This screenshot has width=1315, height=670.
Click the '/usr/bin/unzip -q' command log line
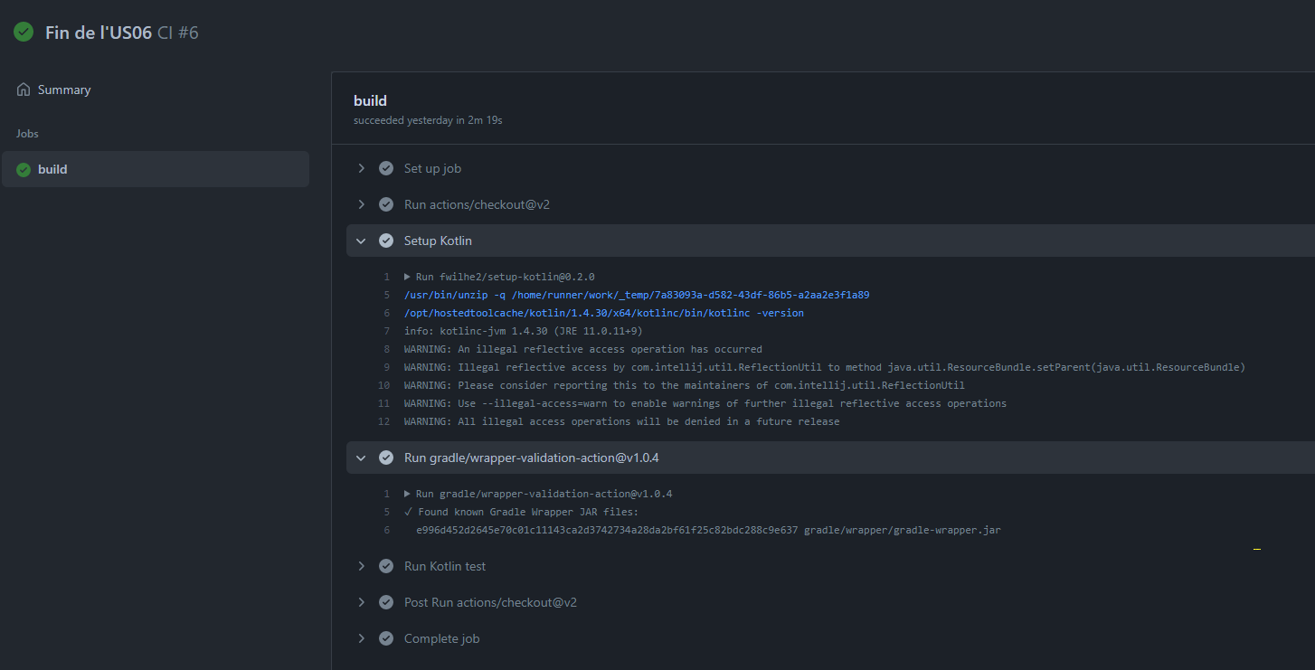coord(637,295)
